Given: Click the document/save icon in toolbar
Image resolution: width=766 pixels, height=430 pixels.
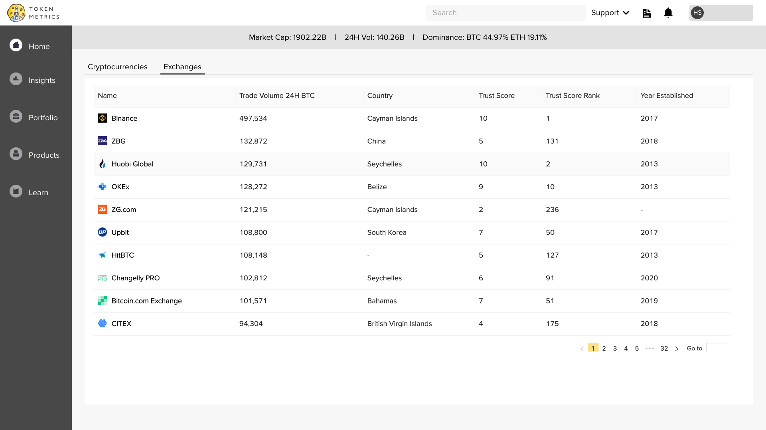Looking at the screenshot, I should click(x=647, y=13).
